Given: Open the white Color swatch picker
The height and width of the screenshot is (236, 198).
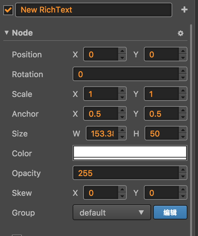Looking at the screenshot, I should click(130, 153).
